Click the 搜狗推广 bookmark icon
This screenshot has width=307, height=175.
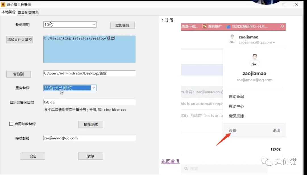pyautogui.click(x=205, y=26)
